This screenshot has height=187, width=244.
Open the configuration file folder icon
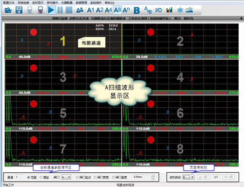tap(8, 10)
